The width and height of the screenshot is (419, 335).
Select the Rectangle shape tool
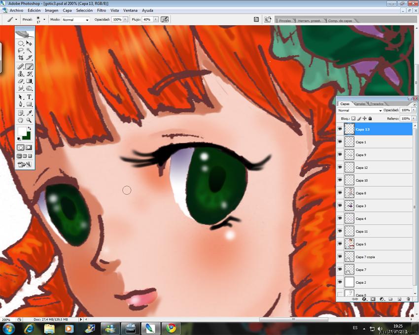(x=29, y=104)
